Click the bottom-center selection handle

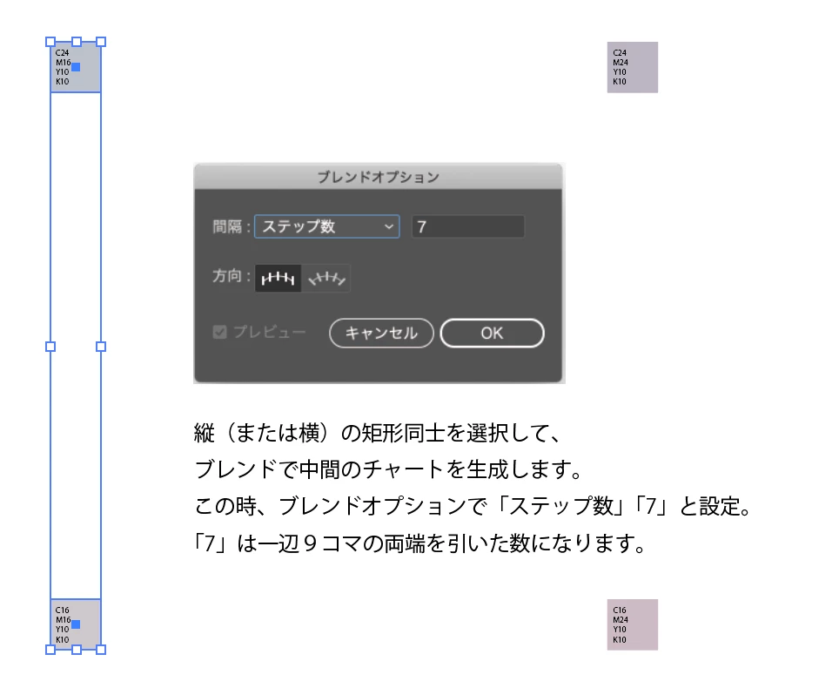coord(77,650)
